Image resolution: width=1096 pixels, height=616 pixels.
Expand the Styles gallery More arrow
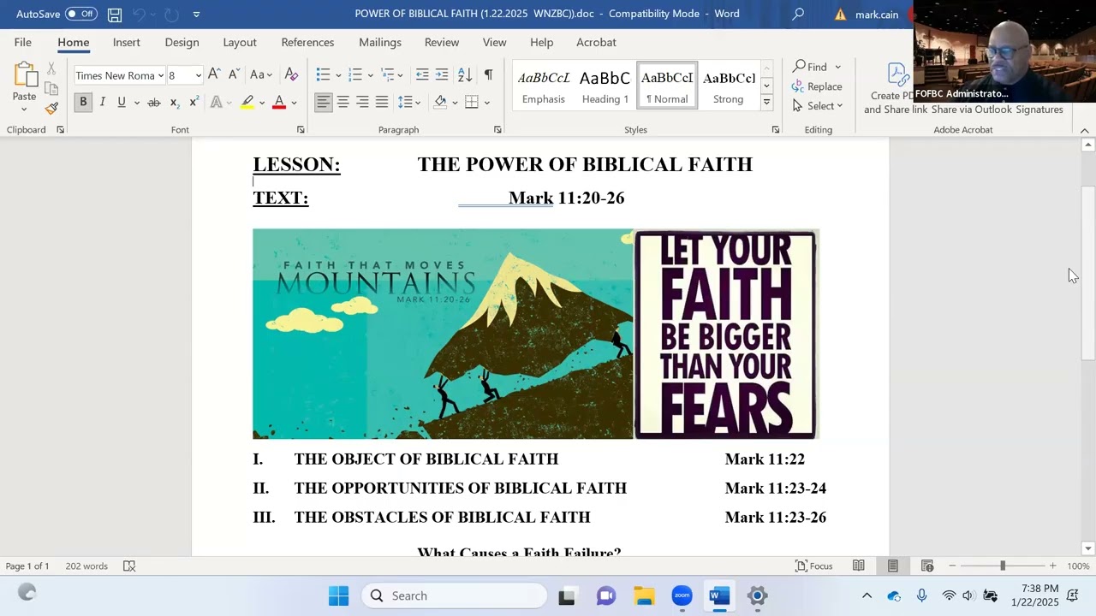tap(766, 102)
